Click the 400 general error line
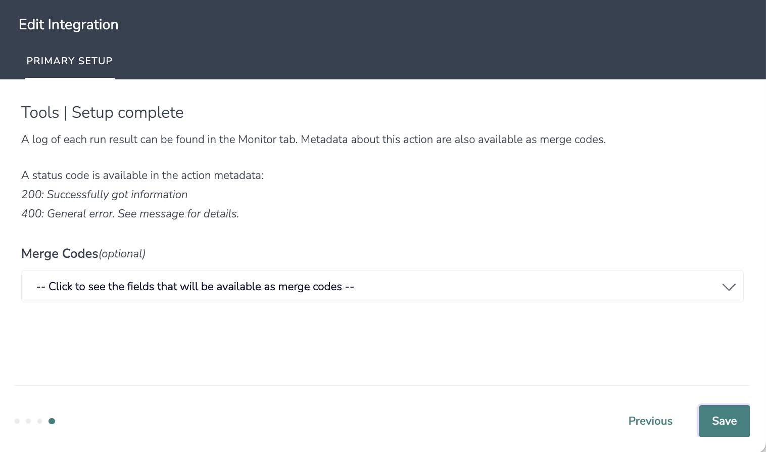The width and height of the screenshot is (766, 452). click(x=130, y=214)
